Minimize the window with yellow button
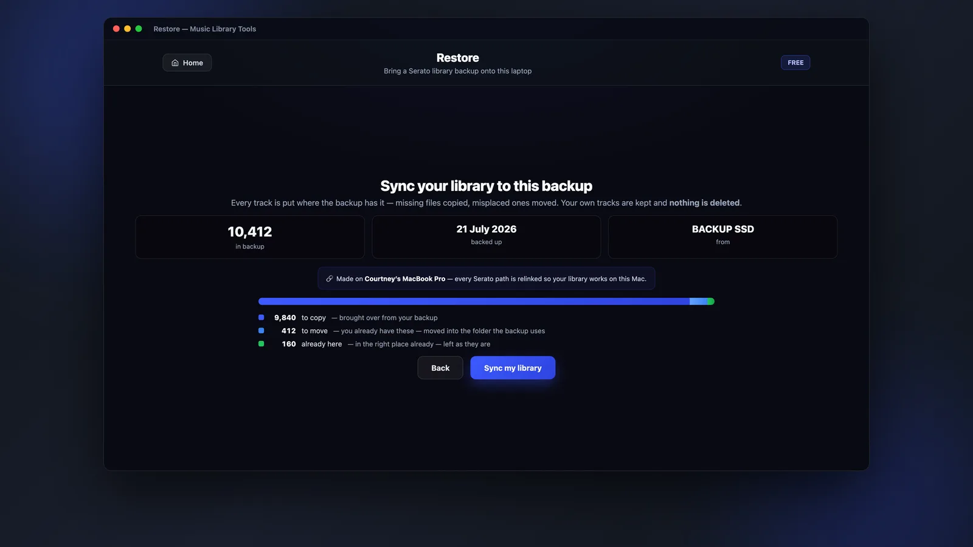Image resolution: width=973 pixels, height=547 pixels. click(x=127, y=29)
